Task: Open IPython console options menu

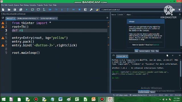Action: (x=180, y=56)
